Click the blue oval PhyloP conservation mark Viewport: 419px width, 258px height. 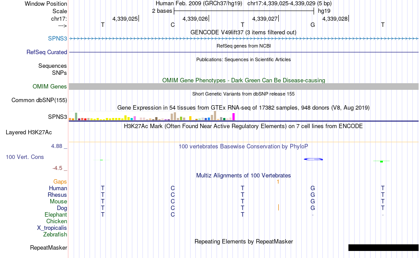pos(313,159)
